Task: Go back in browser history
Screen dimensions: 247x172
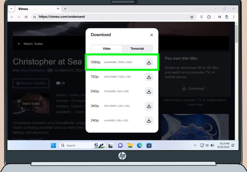Action: click(12, 17)
